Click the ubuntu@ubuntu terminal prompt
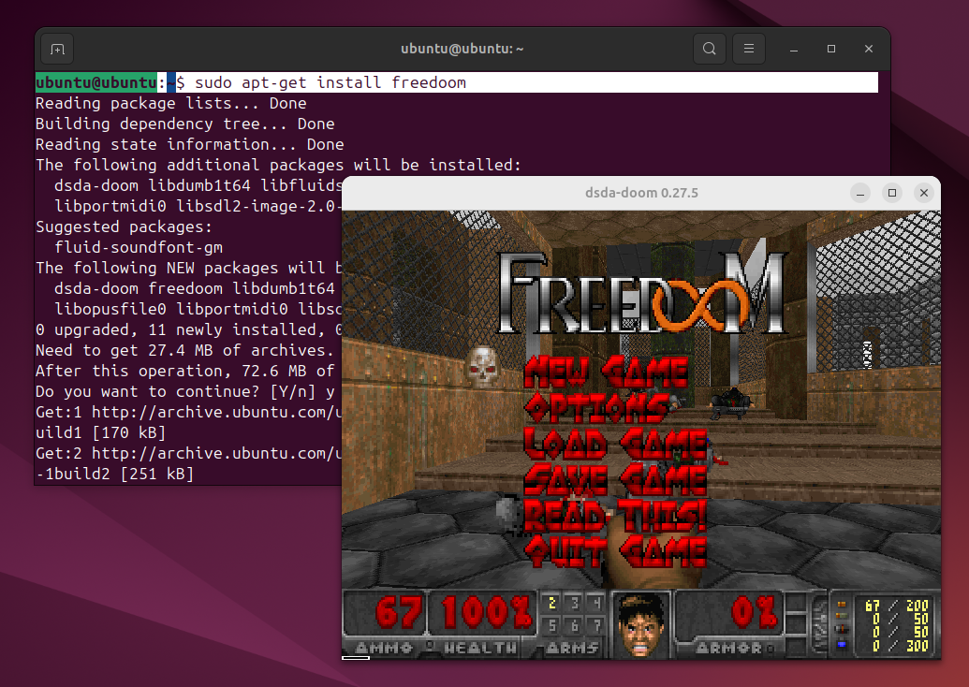The image size is (969, 687). (x=95, y=82)
